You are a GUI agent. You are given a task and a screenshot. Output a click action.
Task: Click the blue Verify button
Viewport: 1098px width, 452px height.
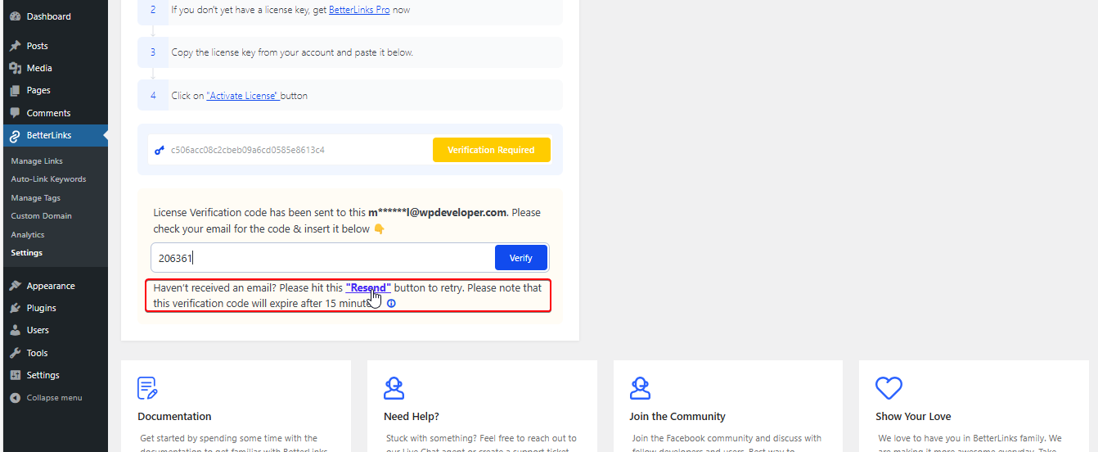point(521,257)
